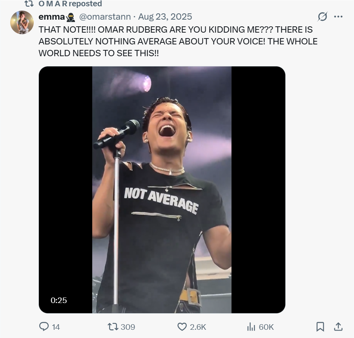Click the post text starting "THAT NOTE!!!!"
Screen dimensions: 354x338
point(177,41)
